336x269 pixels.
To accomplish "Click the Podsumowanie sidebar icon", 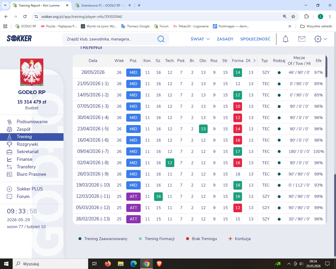I will 9,122.
